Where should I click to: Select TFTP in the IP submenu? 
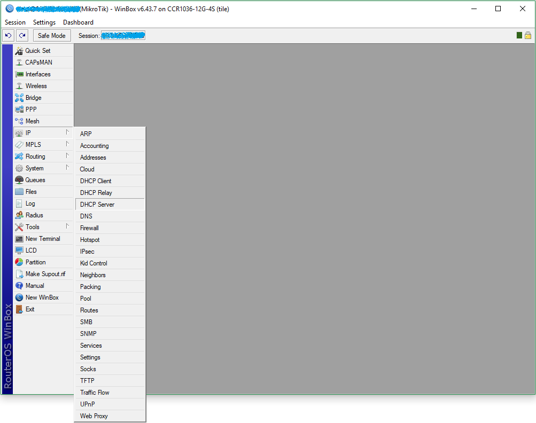tap(110, 381)
